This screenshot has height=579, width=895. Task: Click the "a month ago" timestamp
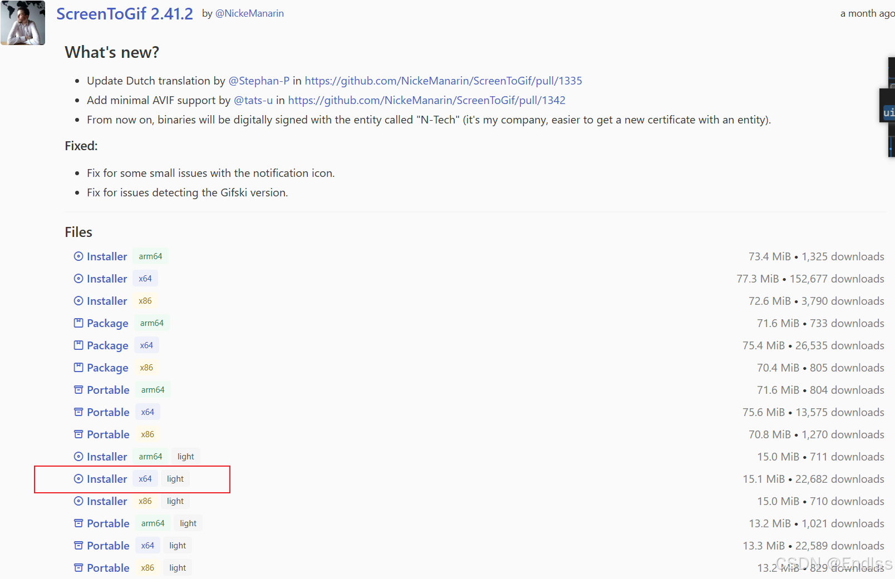[867, 13]
